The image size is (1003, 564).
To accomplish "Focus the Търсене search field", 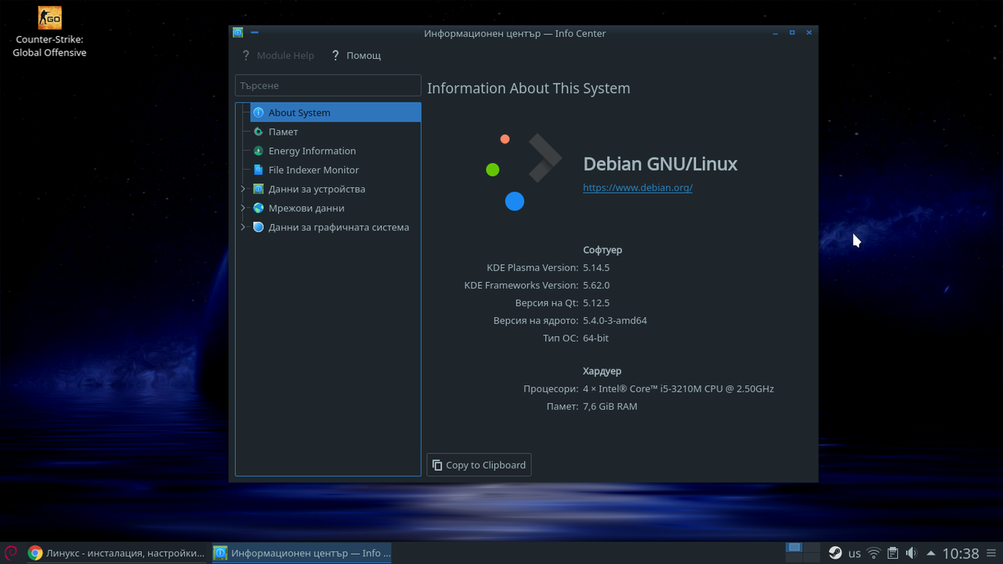I will coord(328,85).
